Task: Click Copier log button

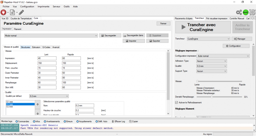Action: pos(134,121)
